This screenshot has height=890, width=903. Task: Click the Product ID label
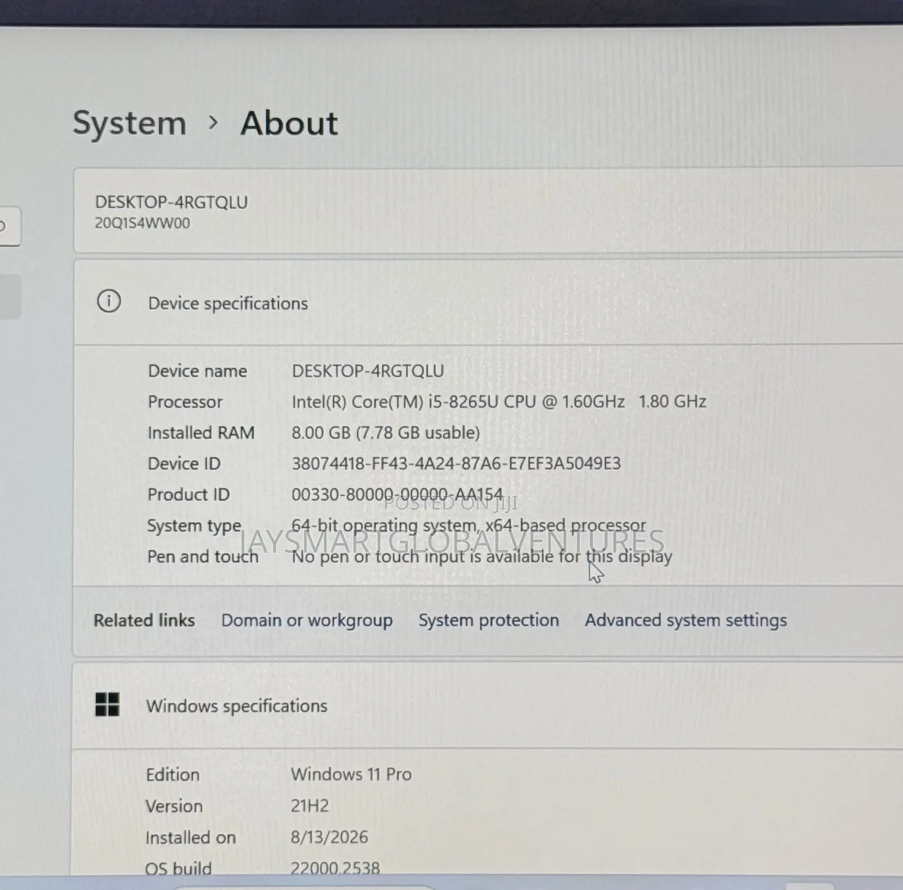(189, 495)
